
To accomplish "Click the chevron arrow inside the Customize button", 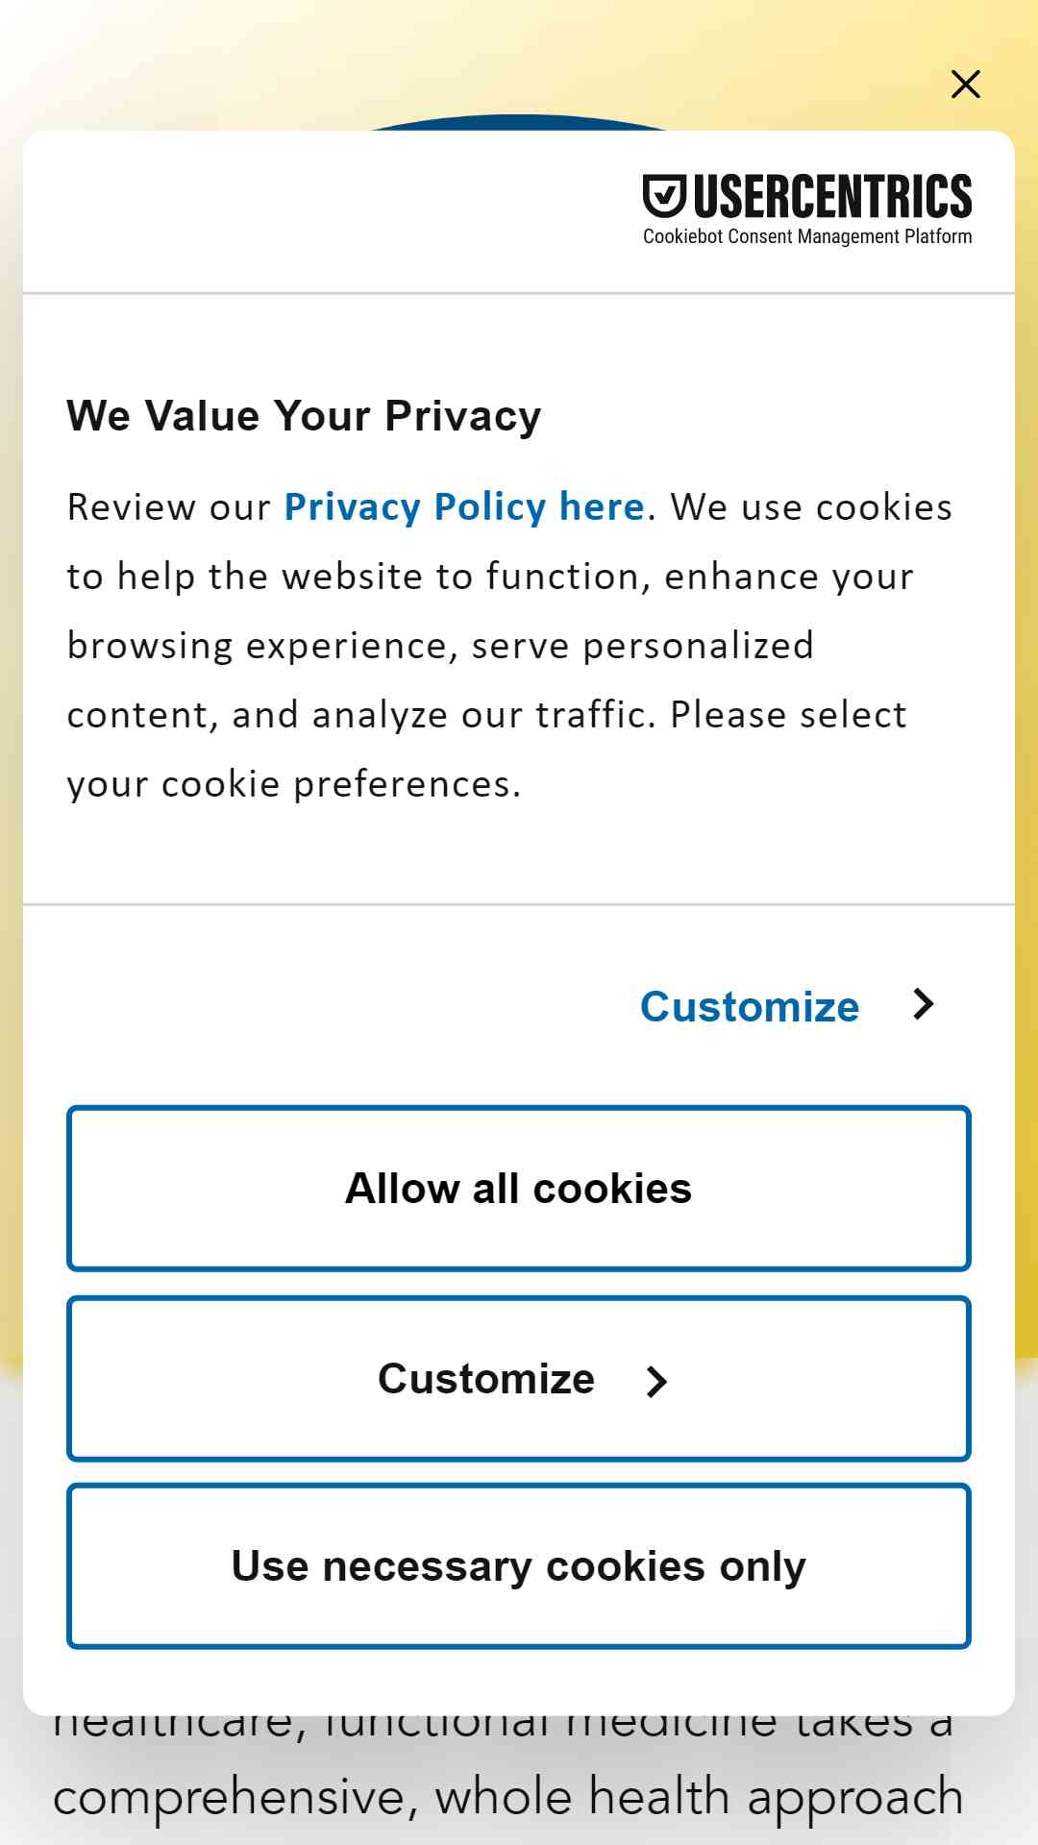I will (x=656, y=1381).
